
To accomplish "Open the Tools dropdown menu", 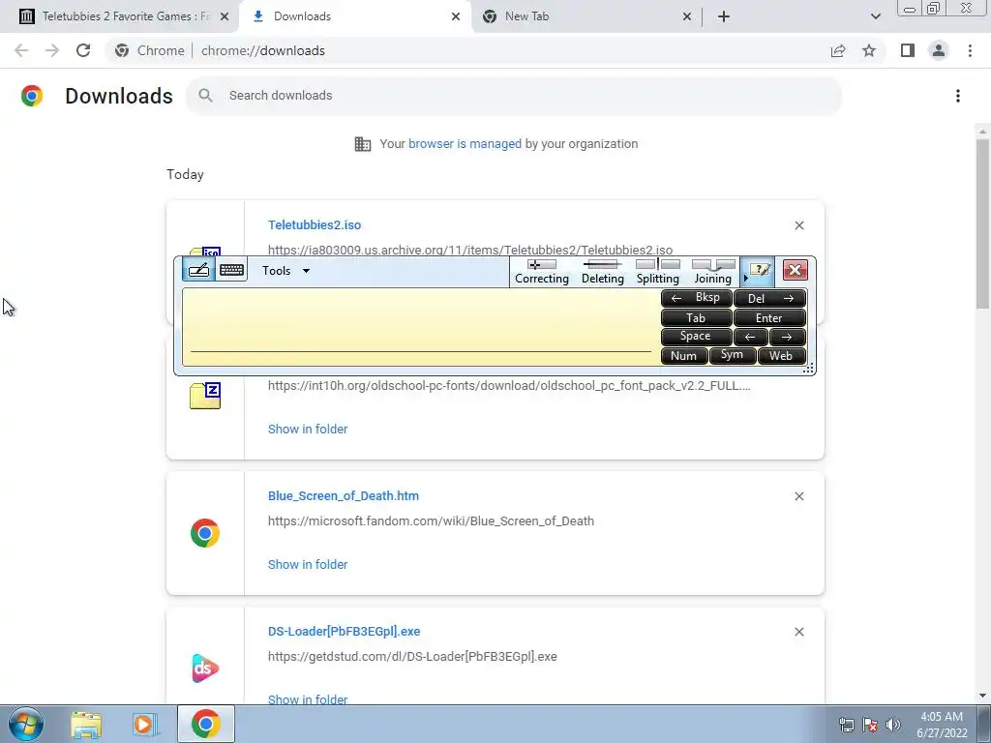I will point(286,271).
